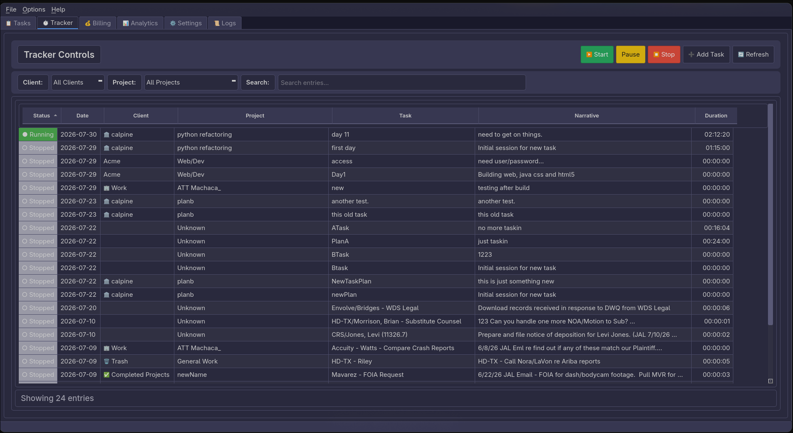
Task: Click the Completed Projects checkmark icon
Action: pyautogui.click(x=106, y=375)
